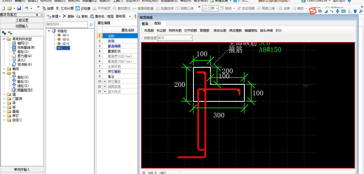Click Sogou IME logo icon
The width and height of the screenshot is (364, 174).
[313, 11]
